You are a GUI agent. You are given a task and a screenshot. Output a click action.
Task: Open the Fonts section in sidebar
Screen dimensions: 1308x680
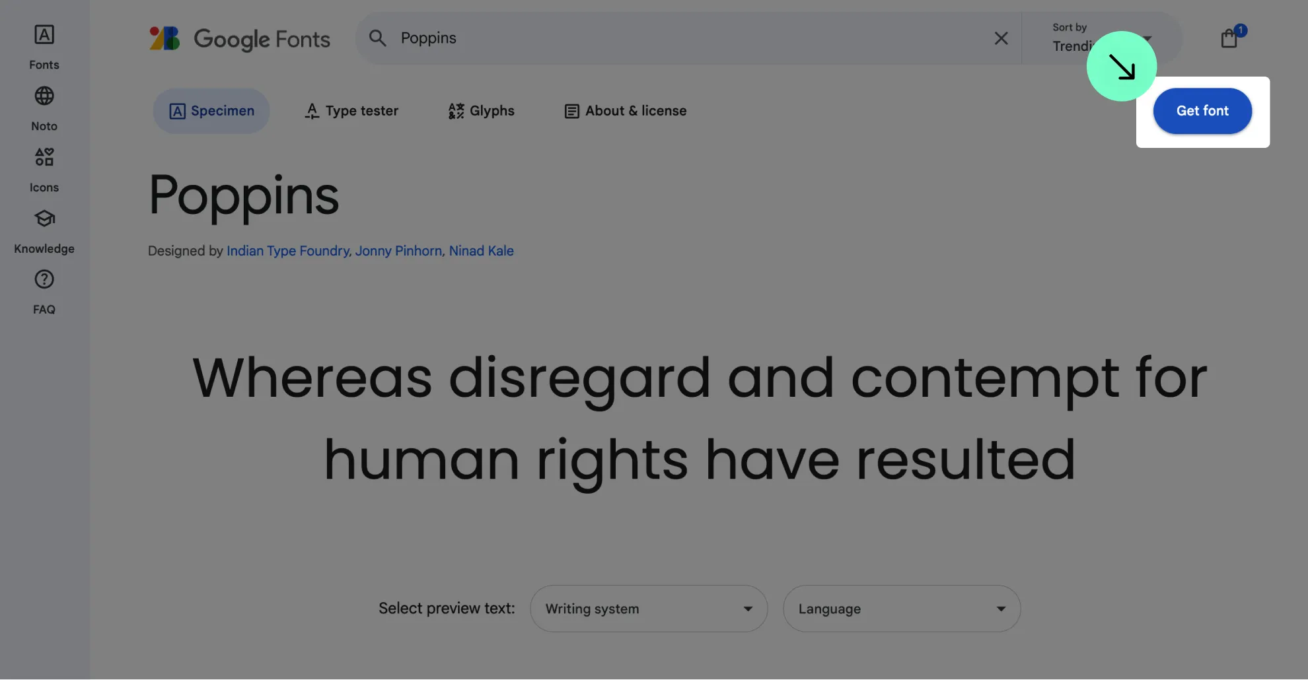coord(44,47)
